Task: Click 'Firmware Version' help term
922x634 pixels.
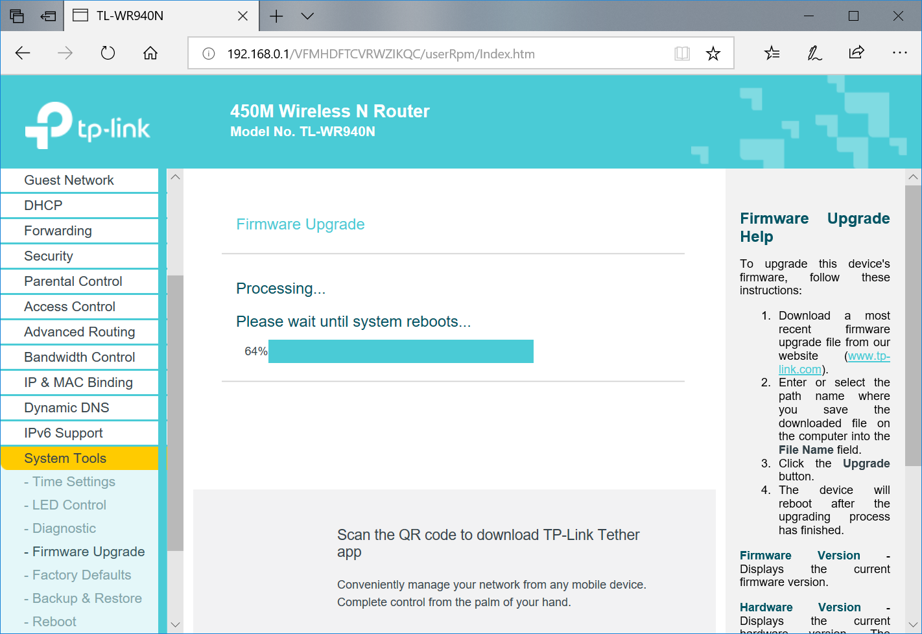Action: pos(800,556)
